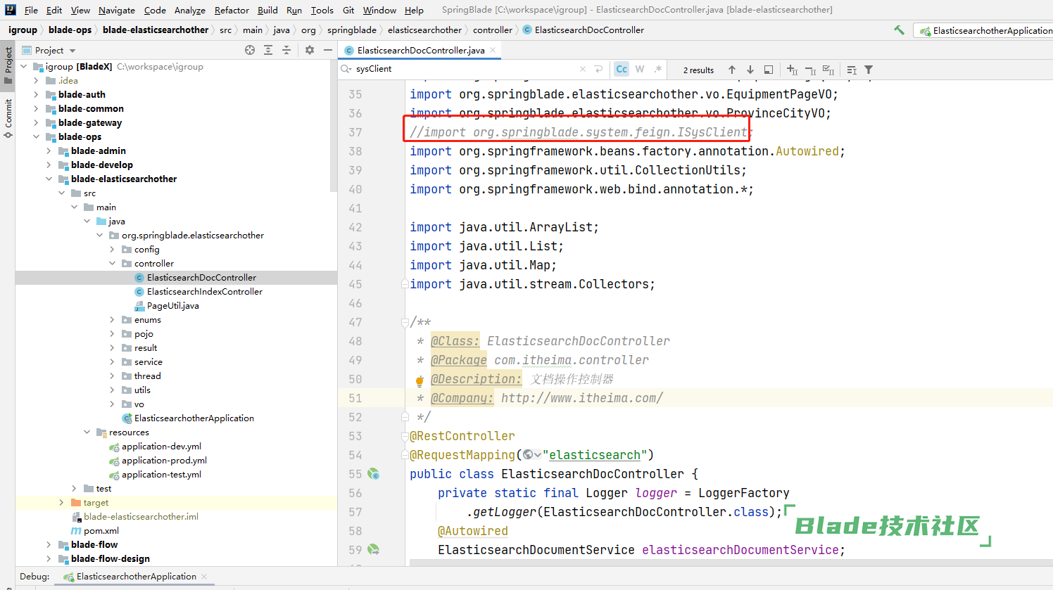
Task: Select ElasticsearchotherApplication class in tree
Action: [194, 418]
